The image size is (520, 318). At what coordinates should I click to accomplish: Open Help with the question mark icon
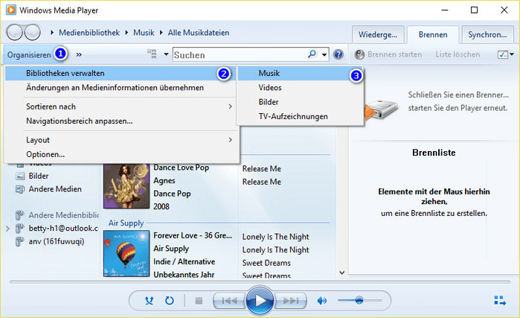tap(338, 54)
